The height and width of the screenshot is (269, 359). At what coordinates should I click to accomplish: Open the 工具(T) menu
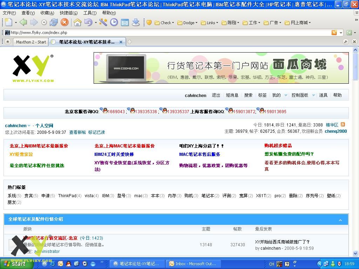pyautogui.click(x=90, y=13)
